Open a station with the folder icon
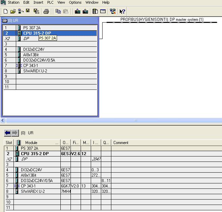The height and width of the screenshot is (212, 222). coord(13,11)
